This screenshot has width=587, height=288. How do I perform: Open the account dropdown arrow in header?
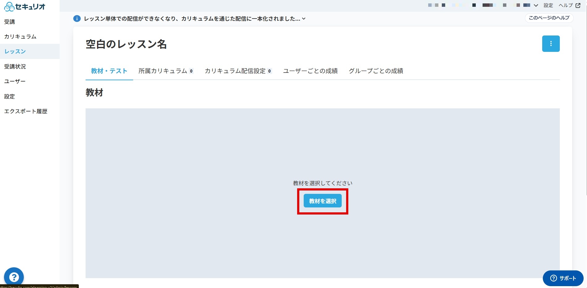pyautogui.click(x=536, y=5)
